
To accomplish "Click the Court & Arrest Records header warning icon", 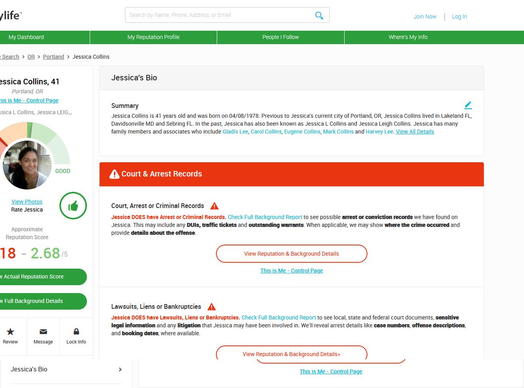I will 114,174.
